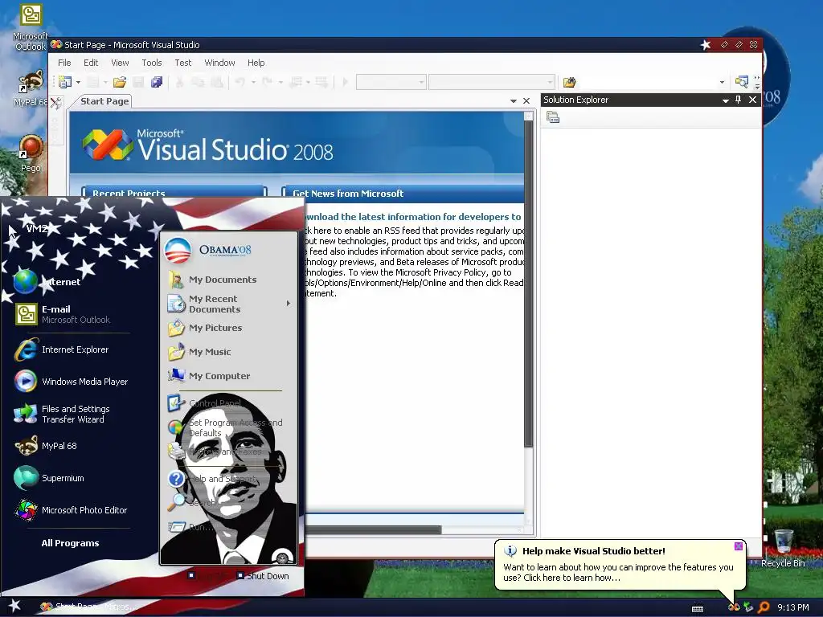Open E-mail Microsoft Outlook in Start menu
This screenshot has height=617, width=823.
tap(62, 314)
